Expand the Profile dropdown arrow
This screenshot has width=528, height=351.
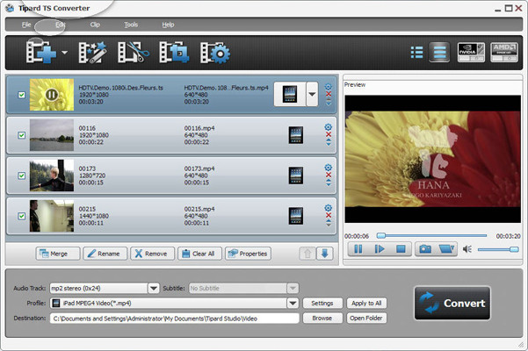293,303
